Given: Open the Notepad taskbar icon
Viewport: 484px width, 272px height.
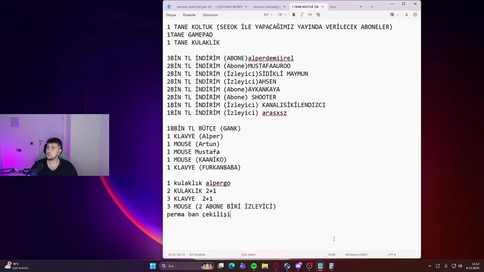Looking at the screenshot, I should (320, 266).
